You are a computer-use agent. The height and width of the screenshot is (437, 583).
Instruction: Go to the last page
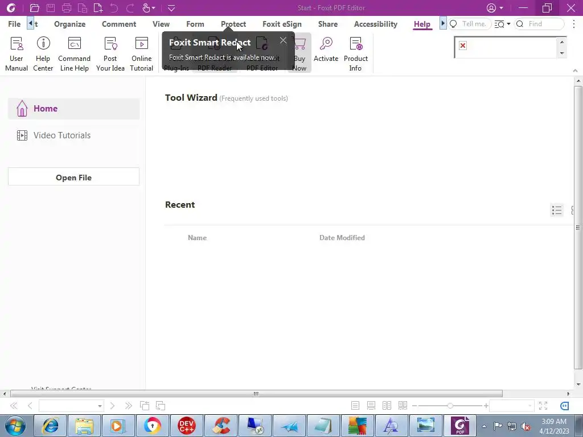(x=129, y=406)
